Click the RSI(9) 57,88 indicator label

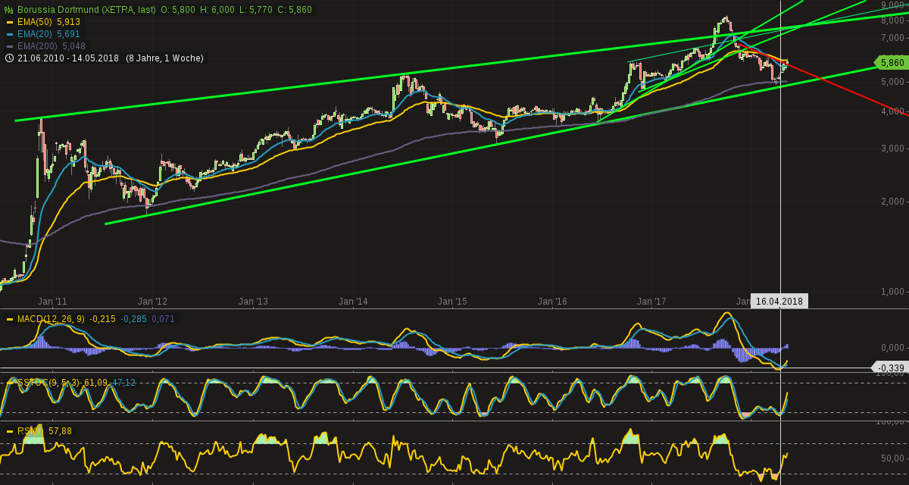[45, 431]
